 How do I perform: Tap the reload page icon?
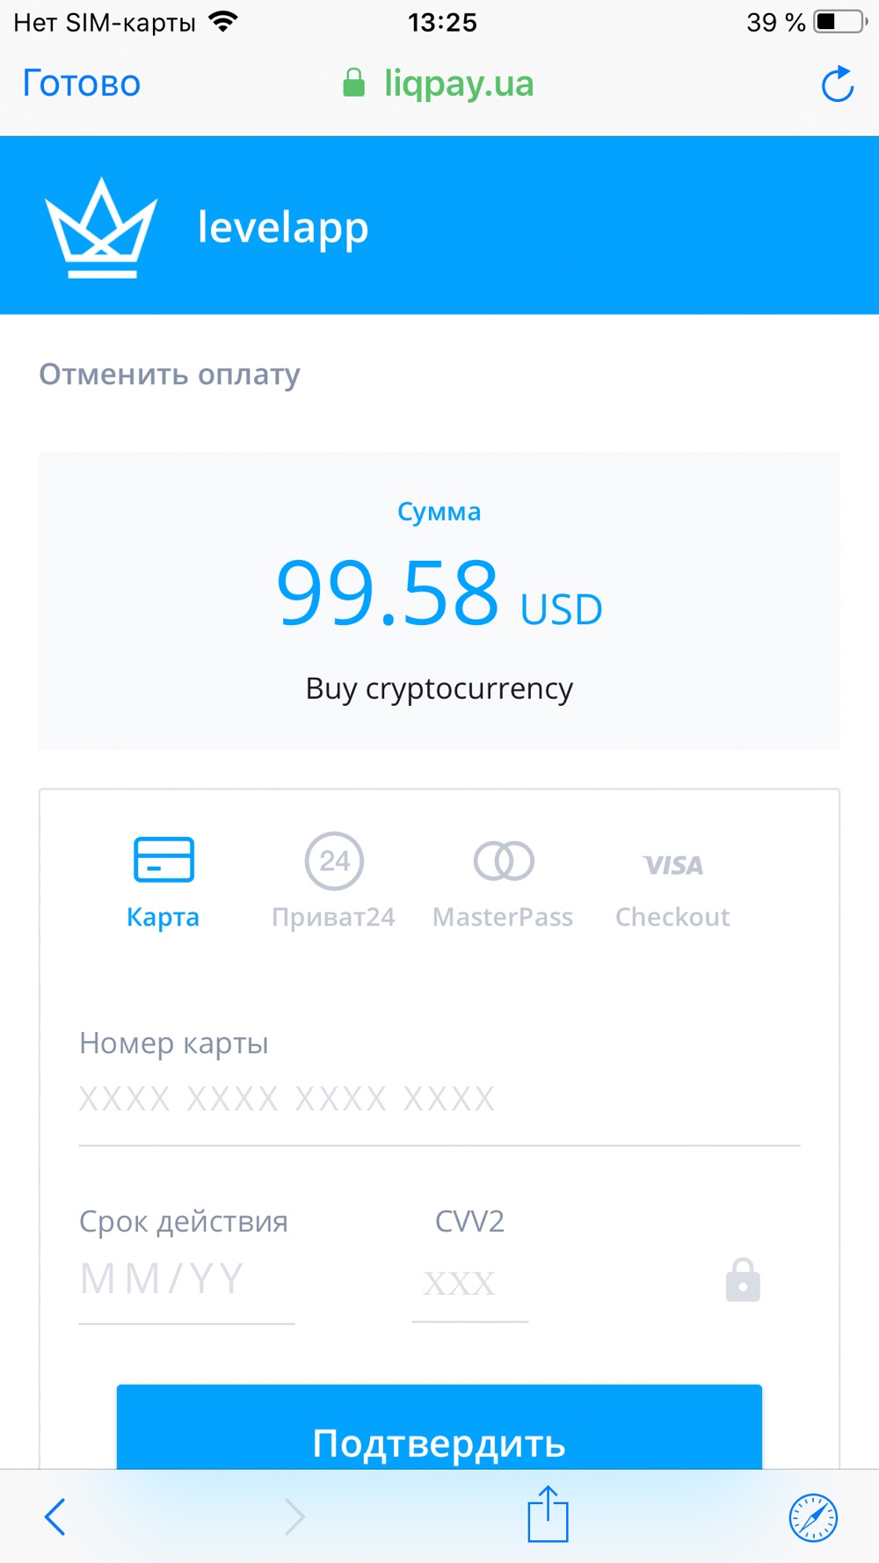(838, 84)
